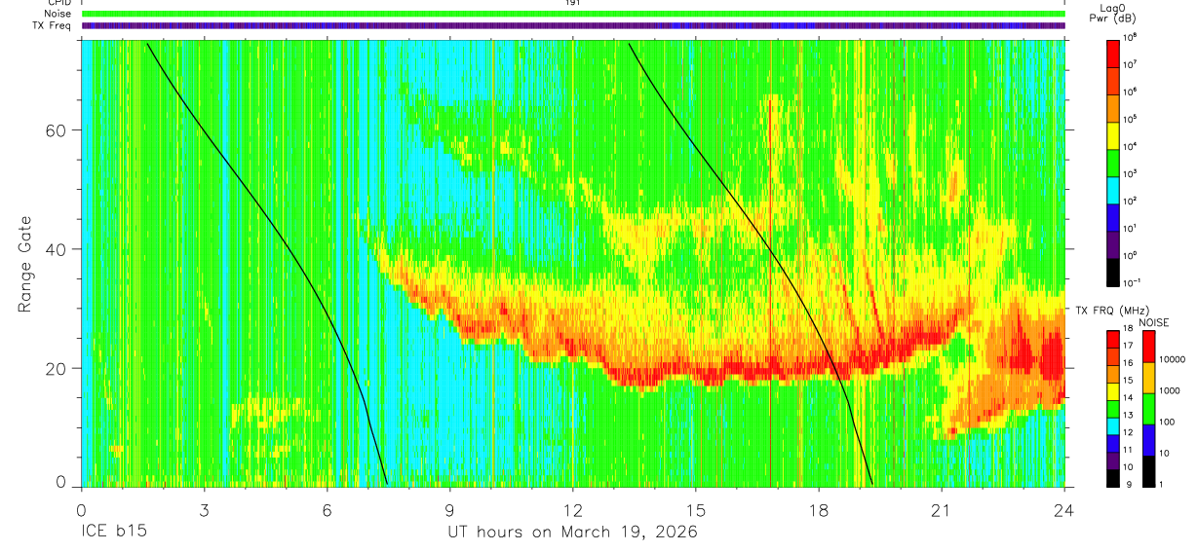This screenshot has width=1197, height=552.
Task: Click the green Noise strip above the plot
Action: coord(573,14)
